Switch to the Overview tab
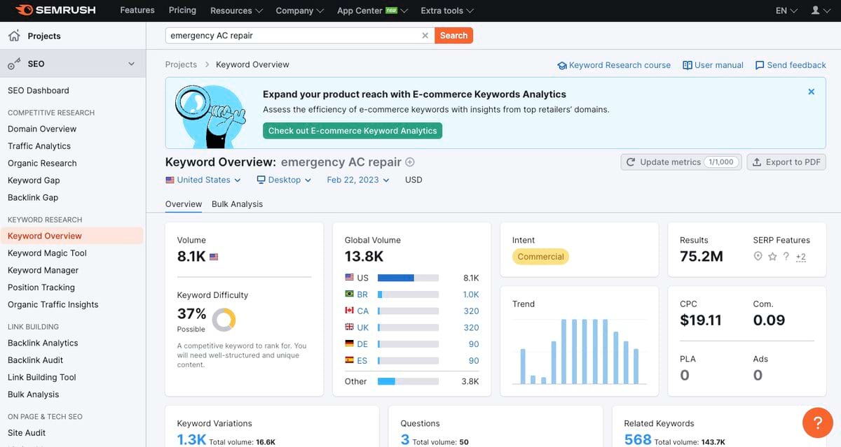 (184, 204)
